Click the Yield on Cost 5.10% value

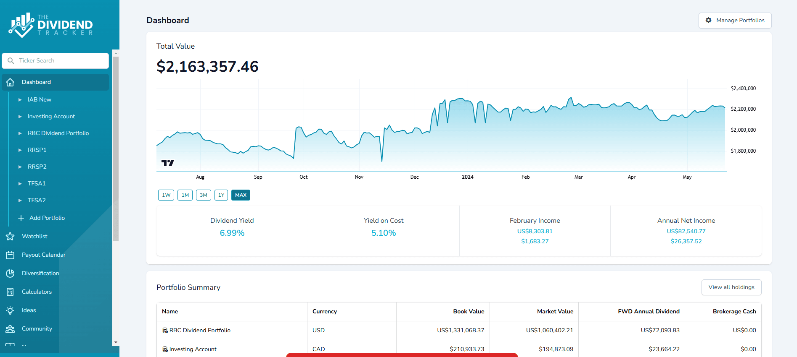pos(384,233)
